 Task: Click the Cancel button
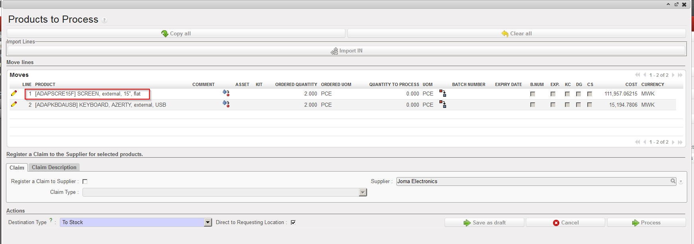(x=566, y=223)
